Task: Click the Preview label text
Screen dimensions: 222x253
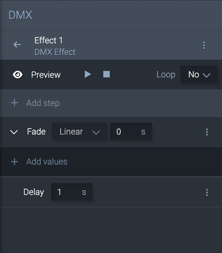Action: tap(46, 75)
